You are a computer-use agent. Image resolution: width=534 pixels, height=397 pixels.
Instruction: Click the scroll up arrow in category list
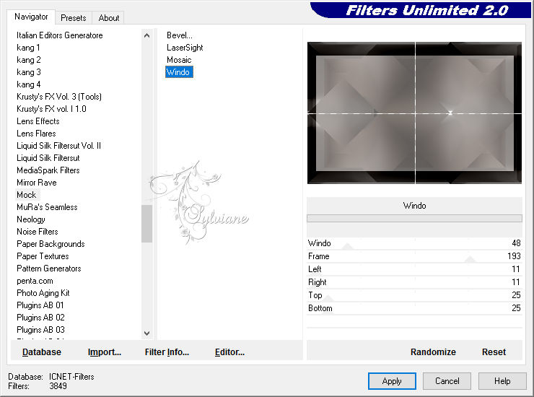coord(146,35)
